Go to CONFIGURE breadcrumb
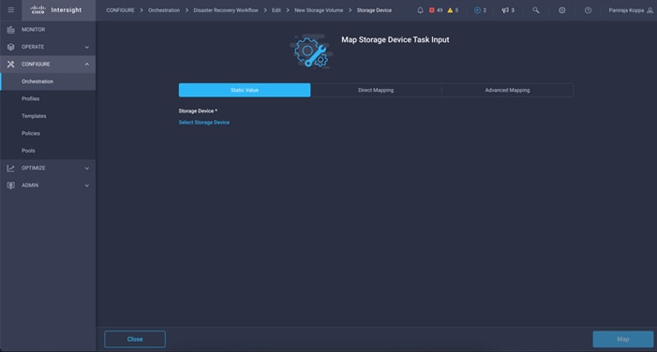The width and height of the screenshot is (657, 352). tap(120, 10)
